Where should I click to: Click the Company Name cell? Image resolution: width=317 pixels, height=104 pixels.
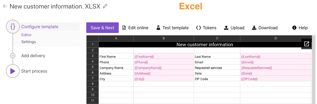(x=116, y=67)
